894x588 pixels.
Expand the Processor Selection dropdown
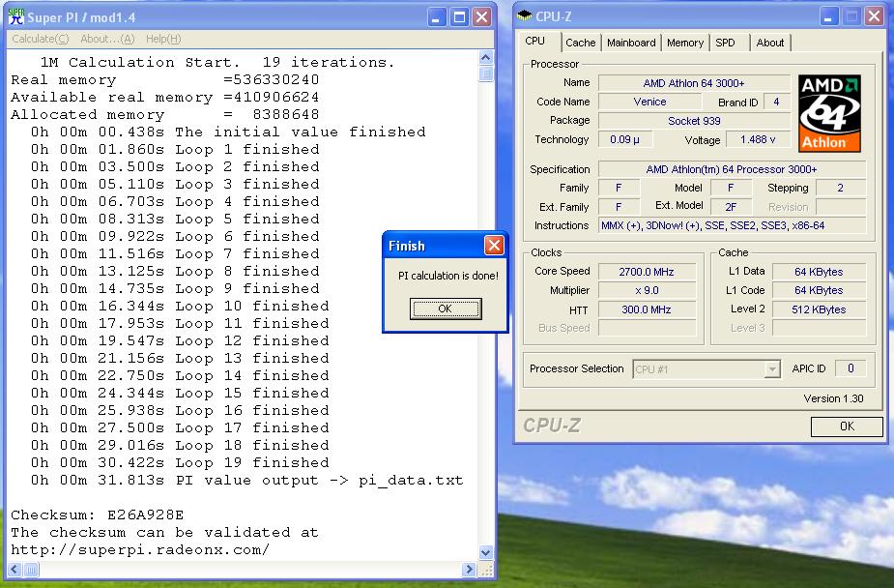click(772, 369)
